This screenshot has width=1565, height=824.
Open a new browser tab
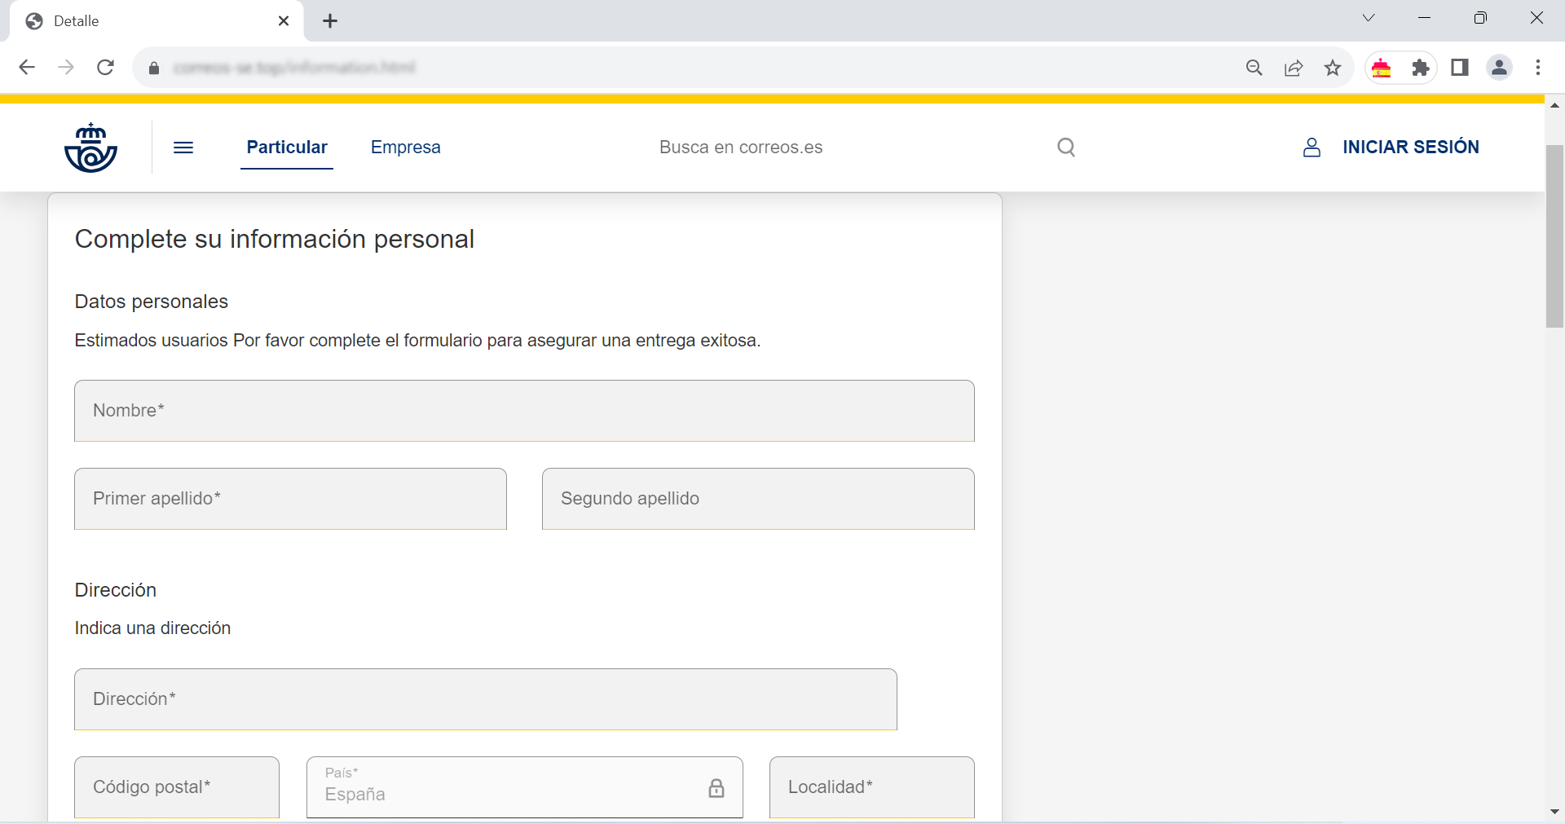pos(330,21)
